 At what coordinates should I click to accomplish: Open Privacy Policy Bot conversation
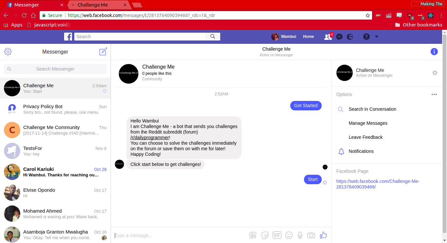coord(55,109)
